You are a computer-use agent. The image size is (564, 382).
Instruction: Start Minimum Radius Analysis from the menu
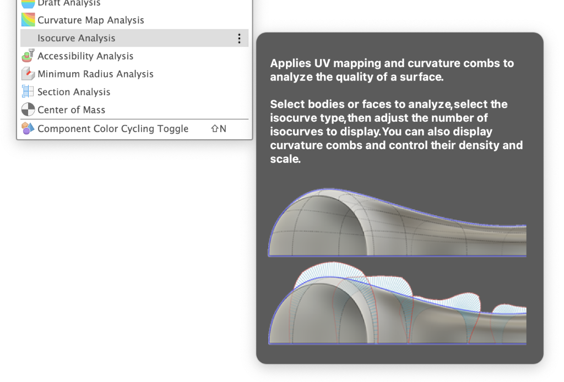95,74
